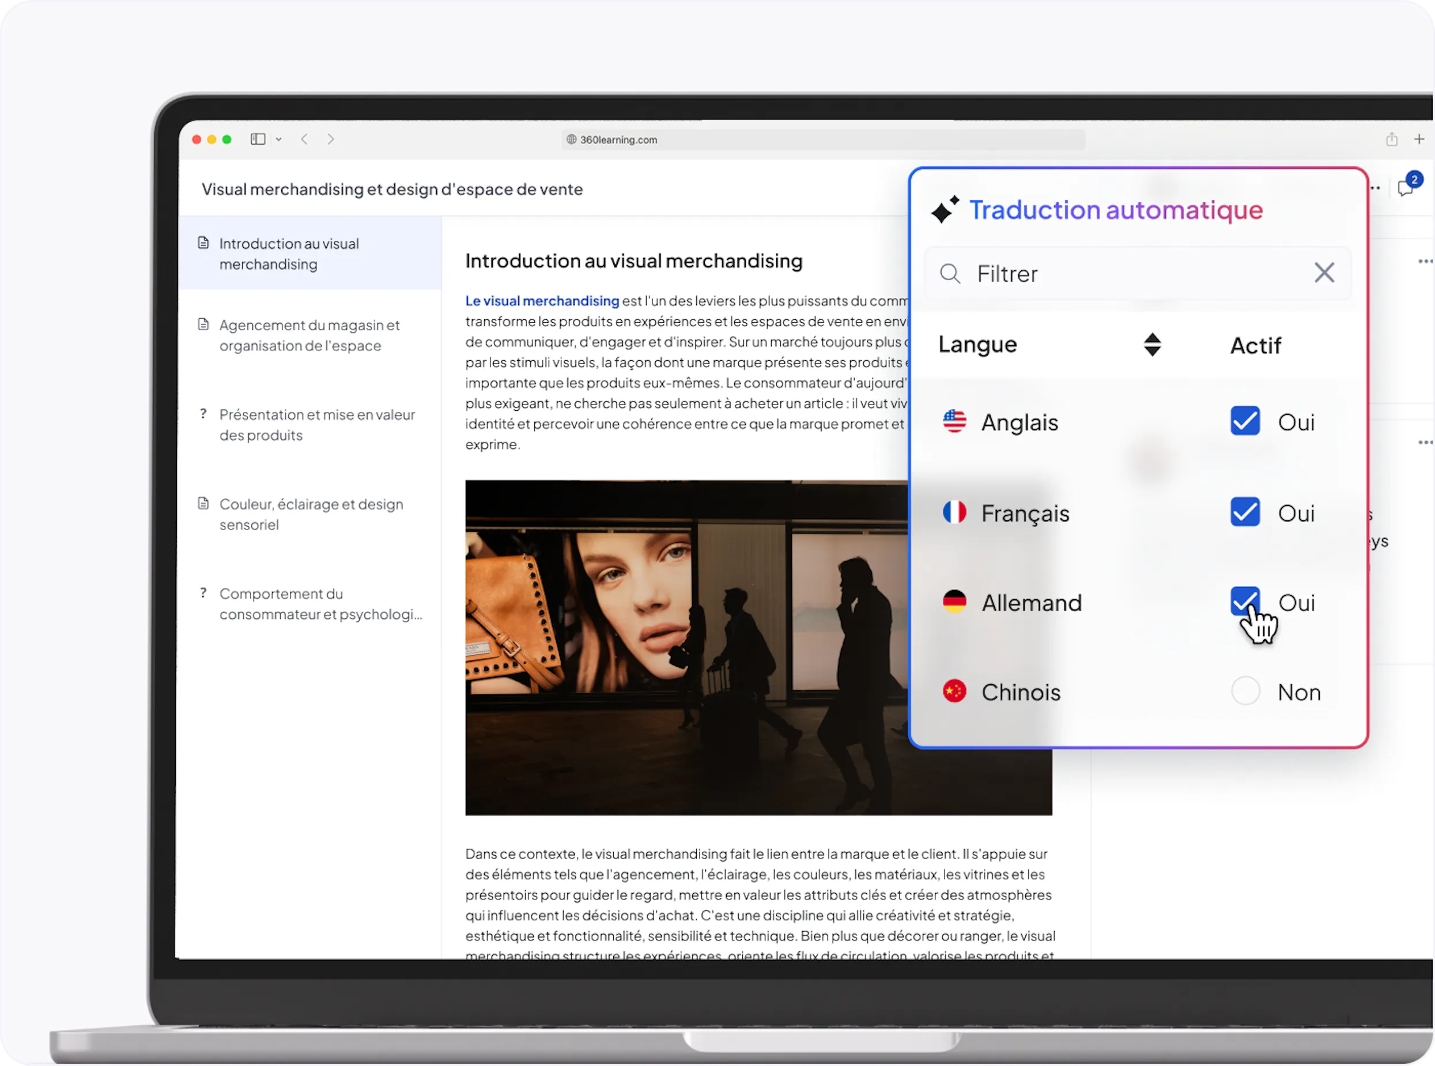The width and height of the screenshot is (1435, 1066).
Task: Sort languages using the Langue sort arrows
Action: (x=1153, y=345)
